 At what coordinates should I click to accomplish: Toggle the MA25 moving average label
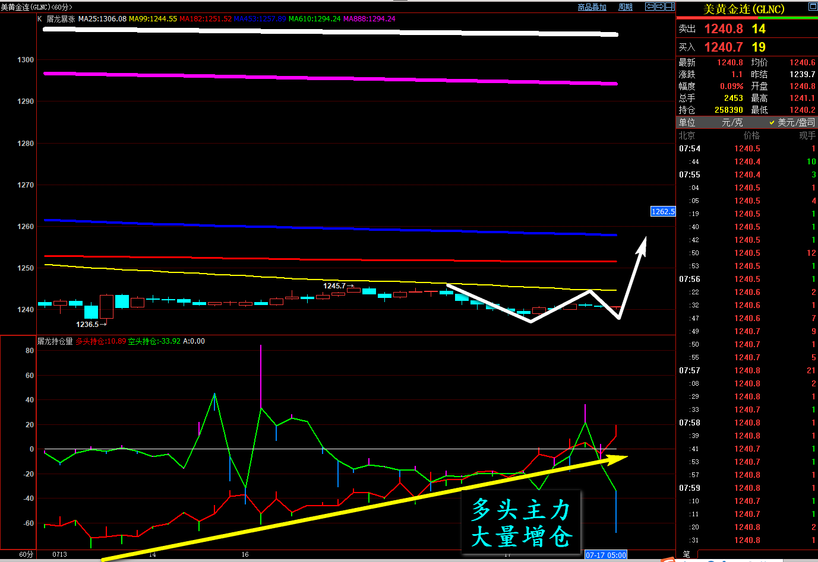(102, 19)
